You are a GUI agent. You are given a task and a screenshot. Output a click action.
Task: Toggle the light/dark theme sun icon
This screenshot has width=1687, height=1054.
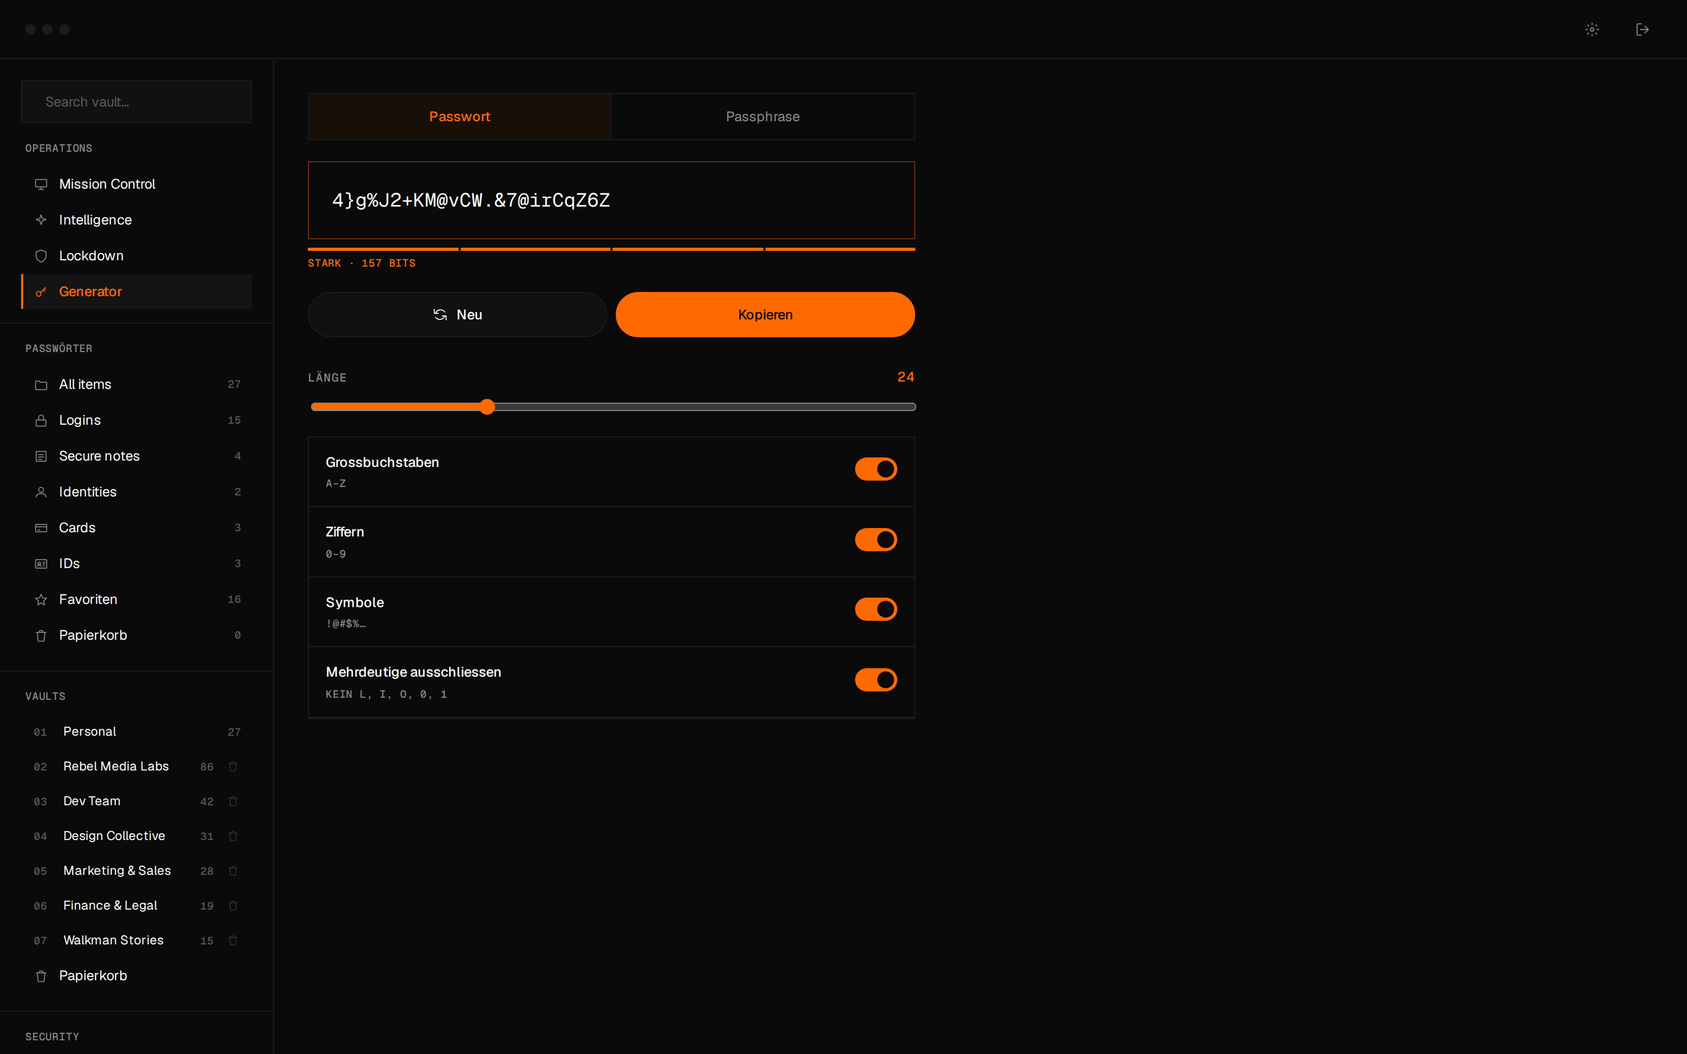(1592, 30)
